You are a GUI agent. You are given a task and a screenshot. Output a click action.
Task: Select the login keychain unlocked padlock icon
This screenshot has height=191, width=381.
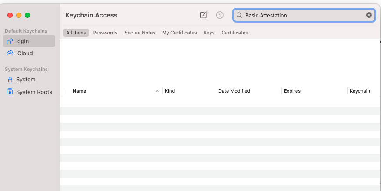pos(10,41)
